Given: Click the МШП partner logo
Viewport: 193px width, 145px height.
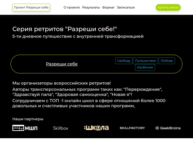Looking at the screenshot, I should point(25,128).
